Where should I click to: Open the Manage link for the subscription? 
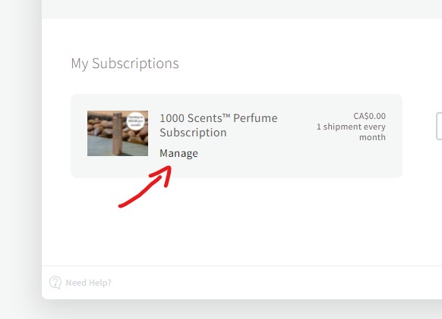(x=178, y=153)
